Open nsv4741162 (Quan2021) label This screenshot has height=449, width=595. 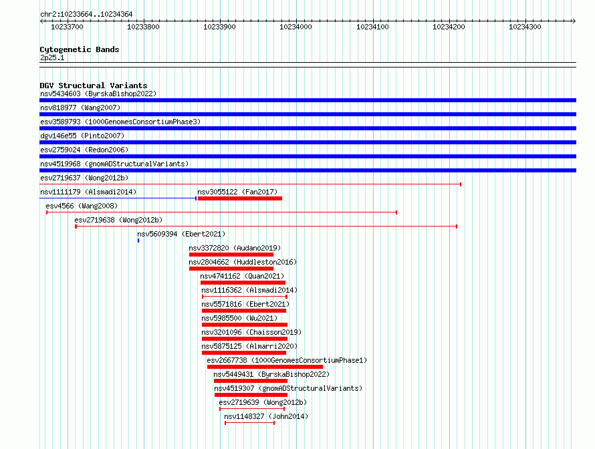click(x=242, y=276)
